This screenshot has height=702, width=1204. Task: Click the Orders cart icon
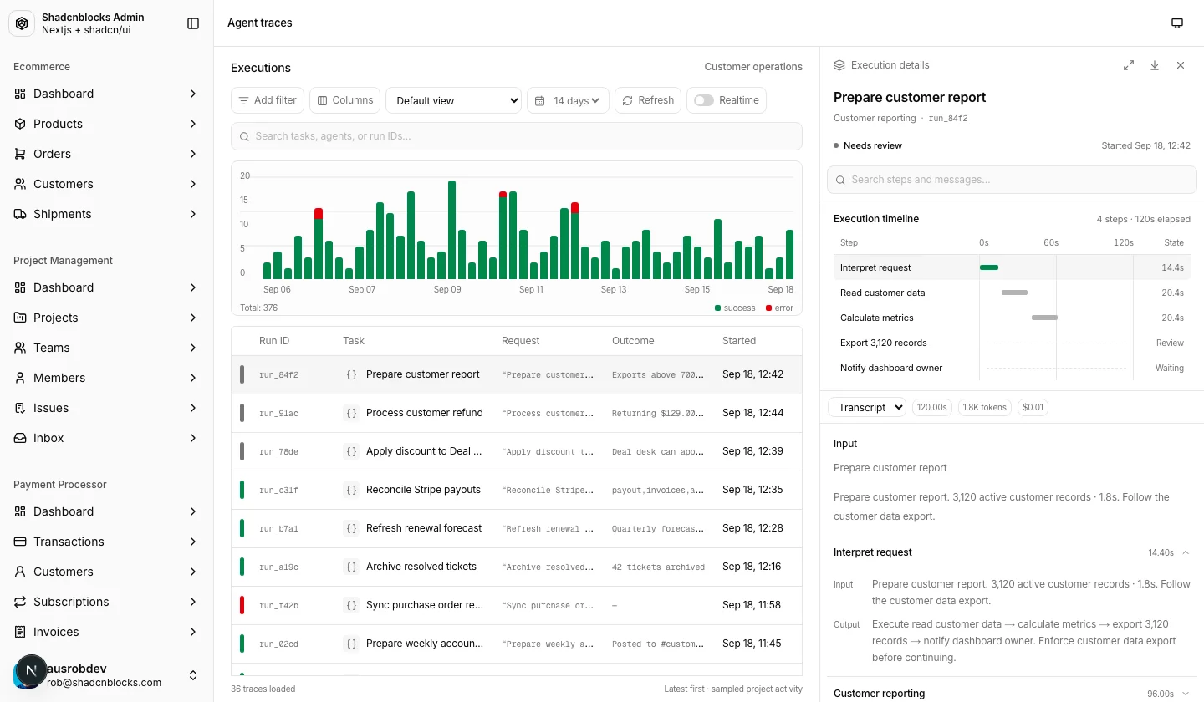click(20, 154)
